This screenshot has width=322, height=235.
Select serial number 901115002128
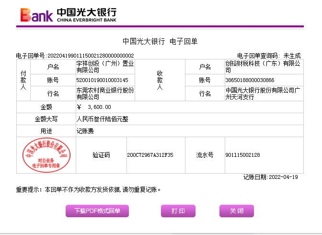point(243,155)
